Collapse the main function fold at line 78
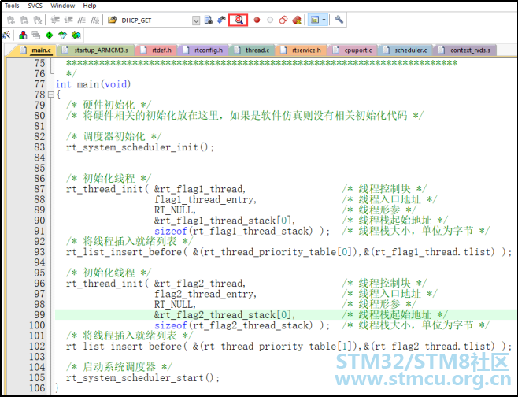The width and height of the screenshot is (518, 397). tap(51, 95)
